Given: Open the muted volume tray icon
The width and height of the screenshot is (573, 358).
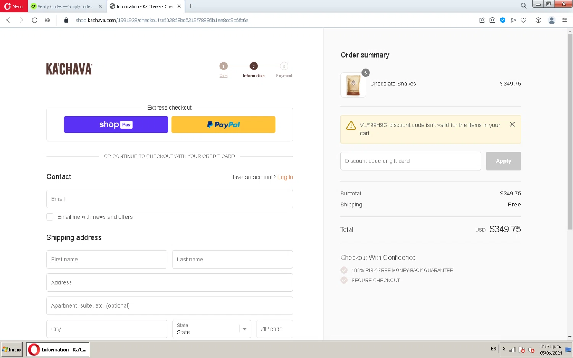Looking at the screenshot, I should click(531, 350).
